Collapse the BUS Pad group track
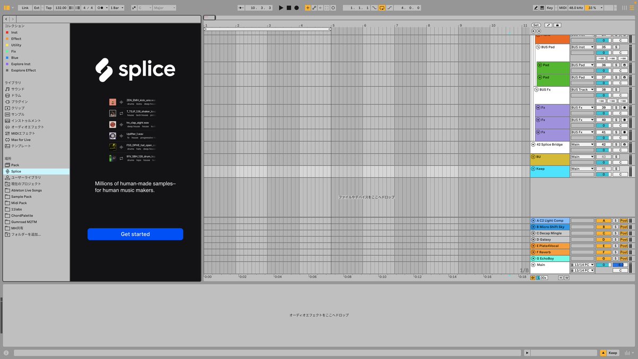 (x=538, y=47)
